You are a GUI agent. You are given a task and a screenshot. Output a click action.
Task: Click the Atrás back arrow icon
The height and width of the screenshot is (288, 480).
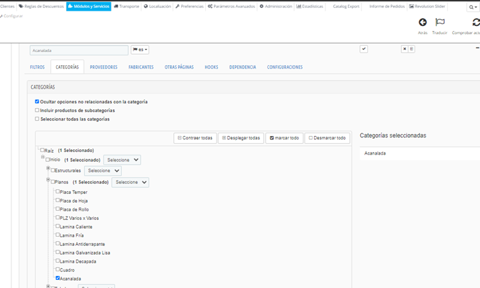pos(423,23)
